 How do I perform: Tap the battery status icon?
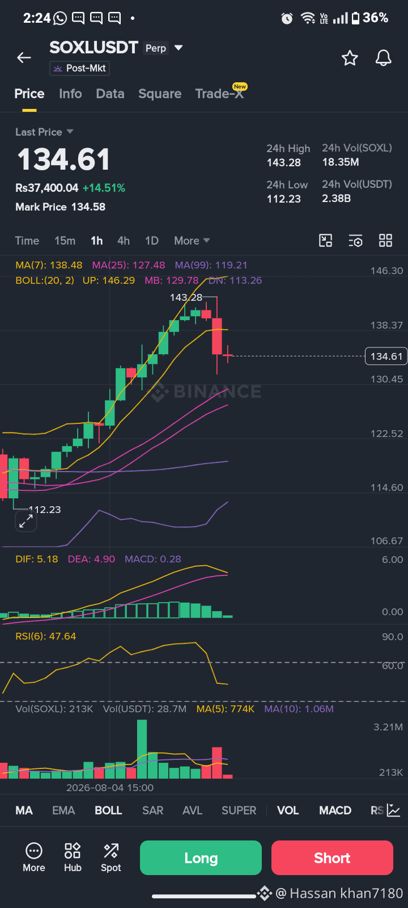355,18
